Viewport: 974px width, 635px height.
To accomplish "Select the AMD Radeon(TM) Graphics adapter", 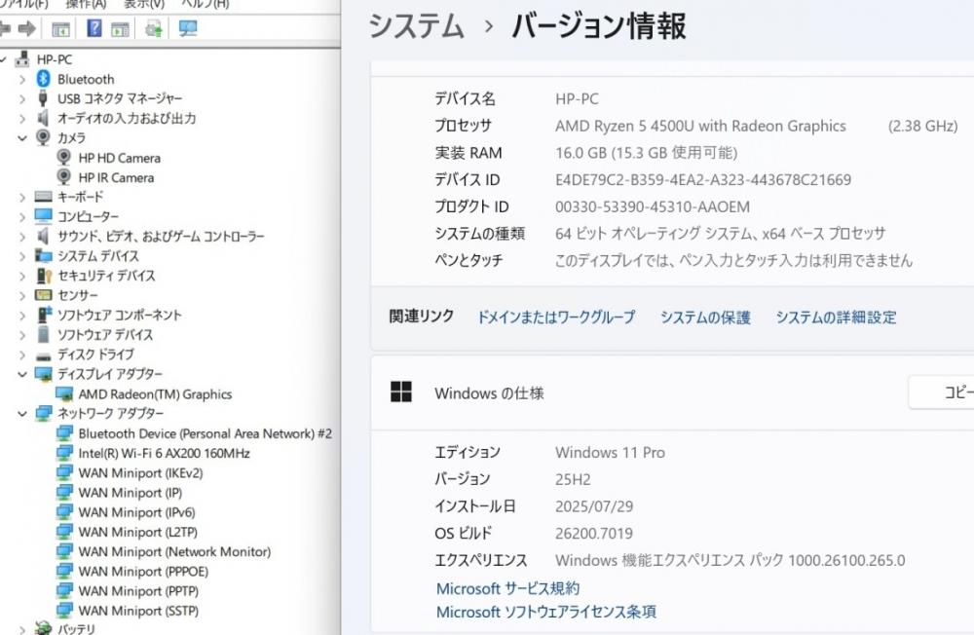I will click(x=155, y=394).
